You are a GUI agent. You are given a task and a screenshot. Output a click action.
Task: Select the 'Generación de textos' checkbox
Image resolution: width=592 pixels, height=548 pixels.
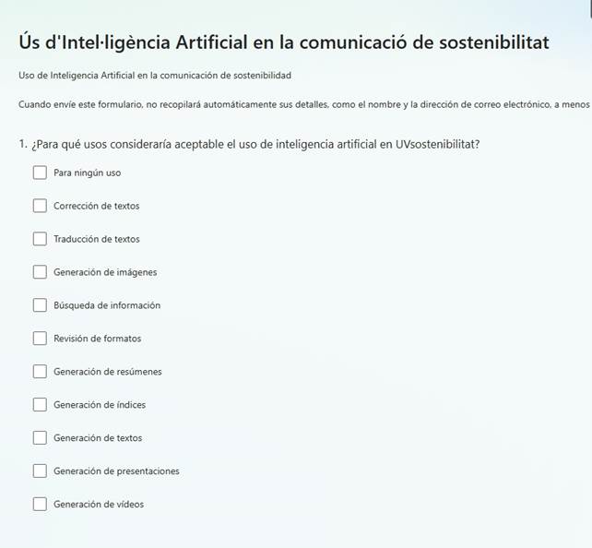tap(40, 438)
